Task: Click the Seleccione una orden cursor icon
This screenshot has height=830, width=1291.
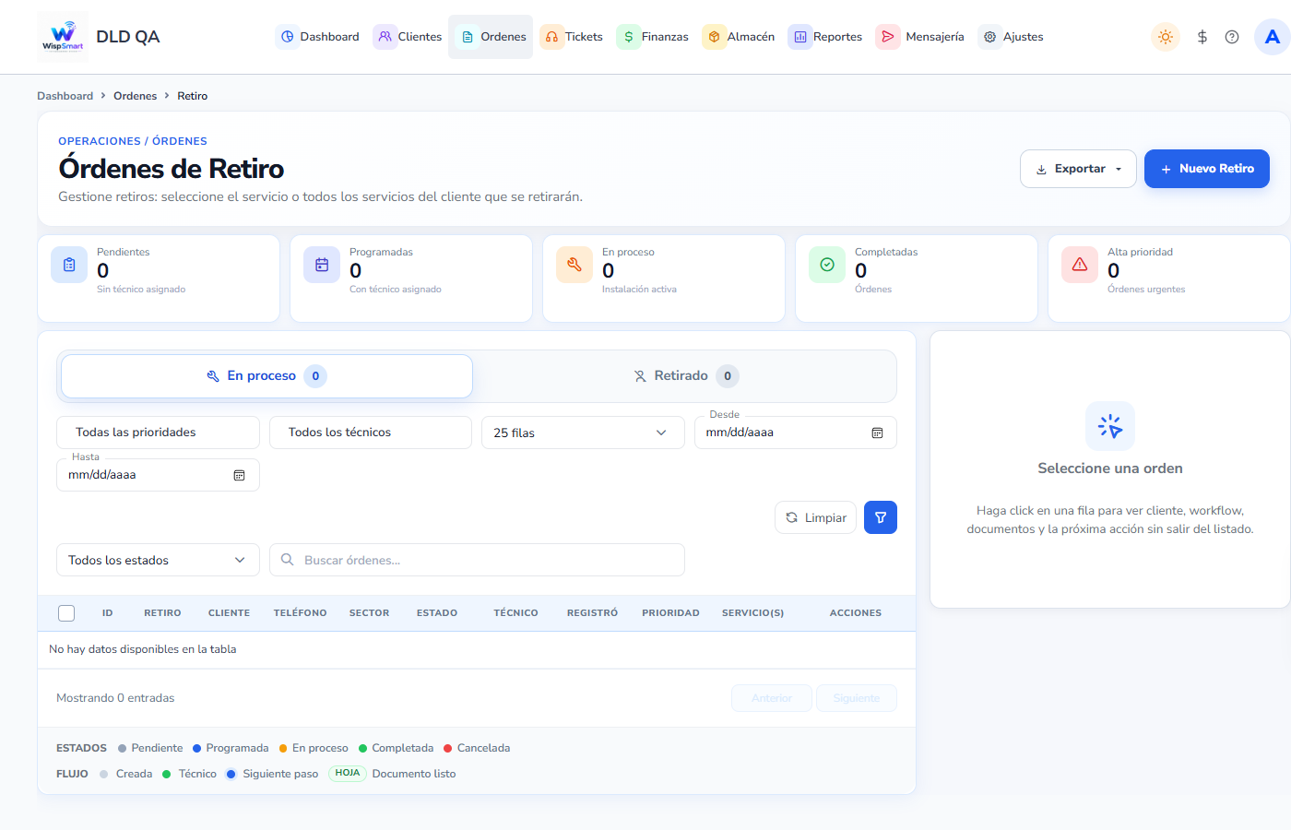Action: [1110, 426]
